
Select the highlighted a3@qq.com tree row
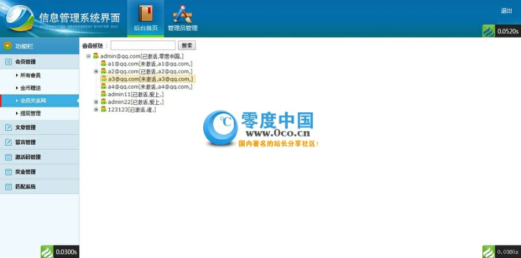click(x=148, y=79)
